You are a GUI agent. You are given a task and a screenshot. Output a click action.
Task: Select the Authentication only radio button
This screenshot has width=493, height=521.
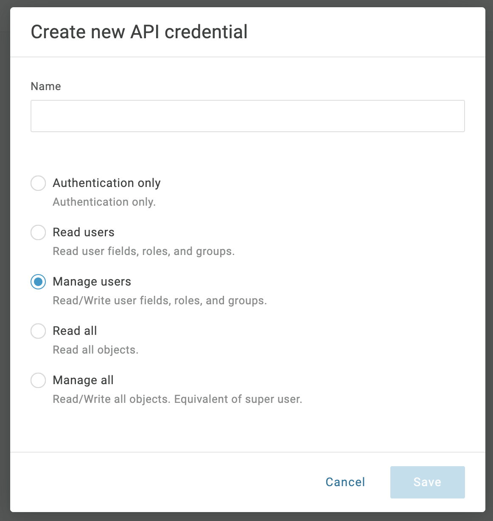point(38,183)
